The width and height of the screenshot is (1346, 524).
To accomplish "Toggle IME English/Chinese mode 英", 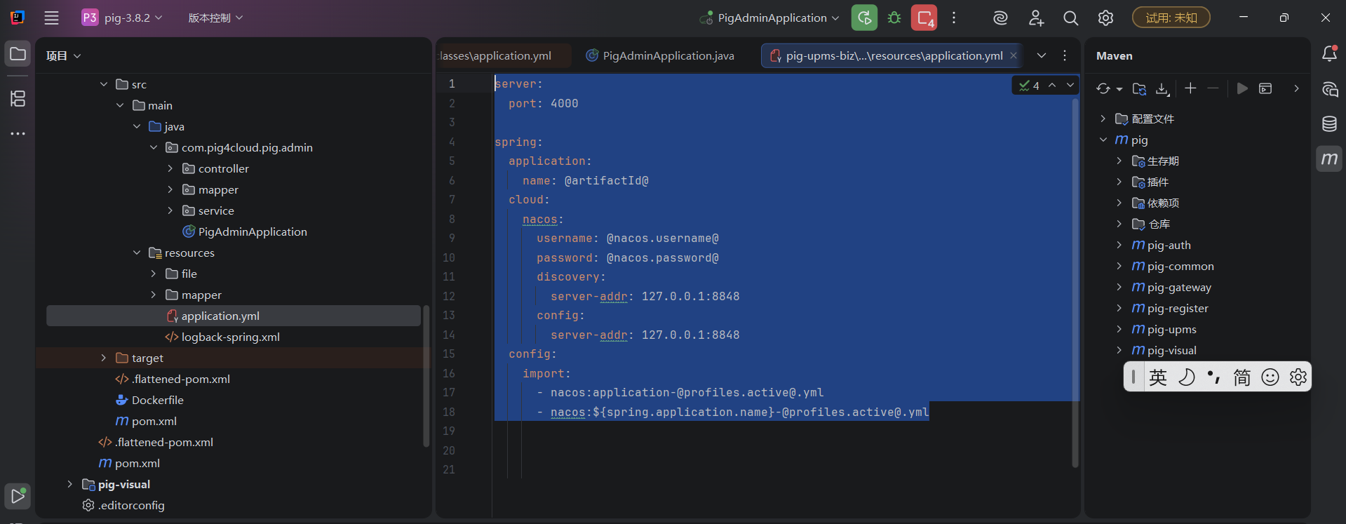I will pyautogui.click(x=1158, y=377).
